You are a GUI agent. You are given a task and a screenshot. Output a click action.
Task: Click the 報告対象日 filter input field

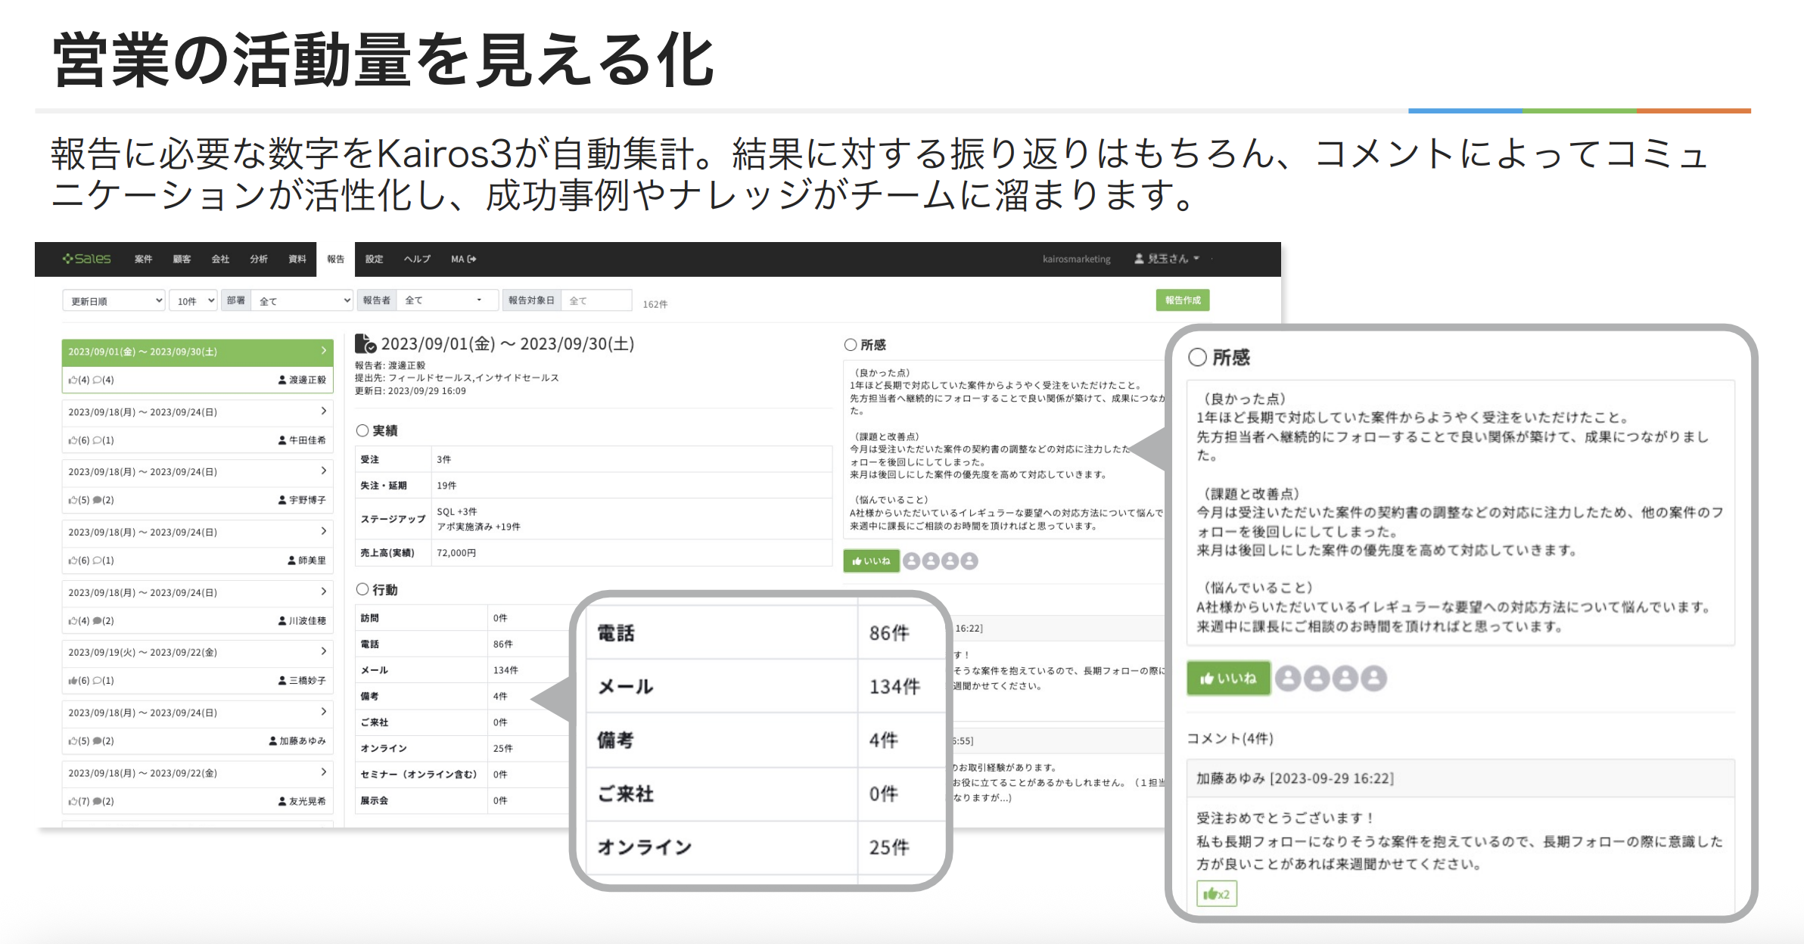click(x=597, y=300)
